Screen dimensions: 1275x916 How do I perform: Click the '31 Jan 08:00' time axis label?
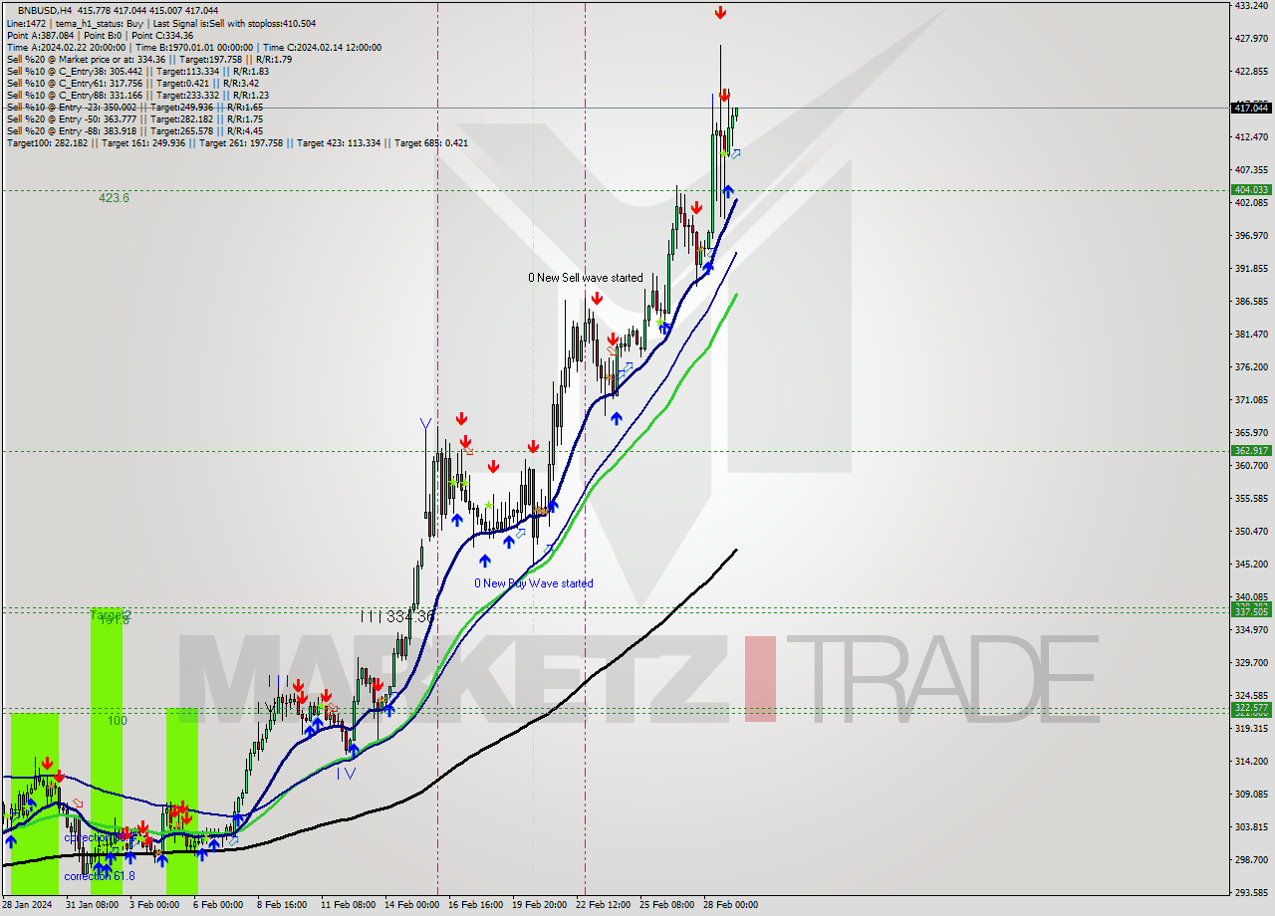[92, 905]
